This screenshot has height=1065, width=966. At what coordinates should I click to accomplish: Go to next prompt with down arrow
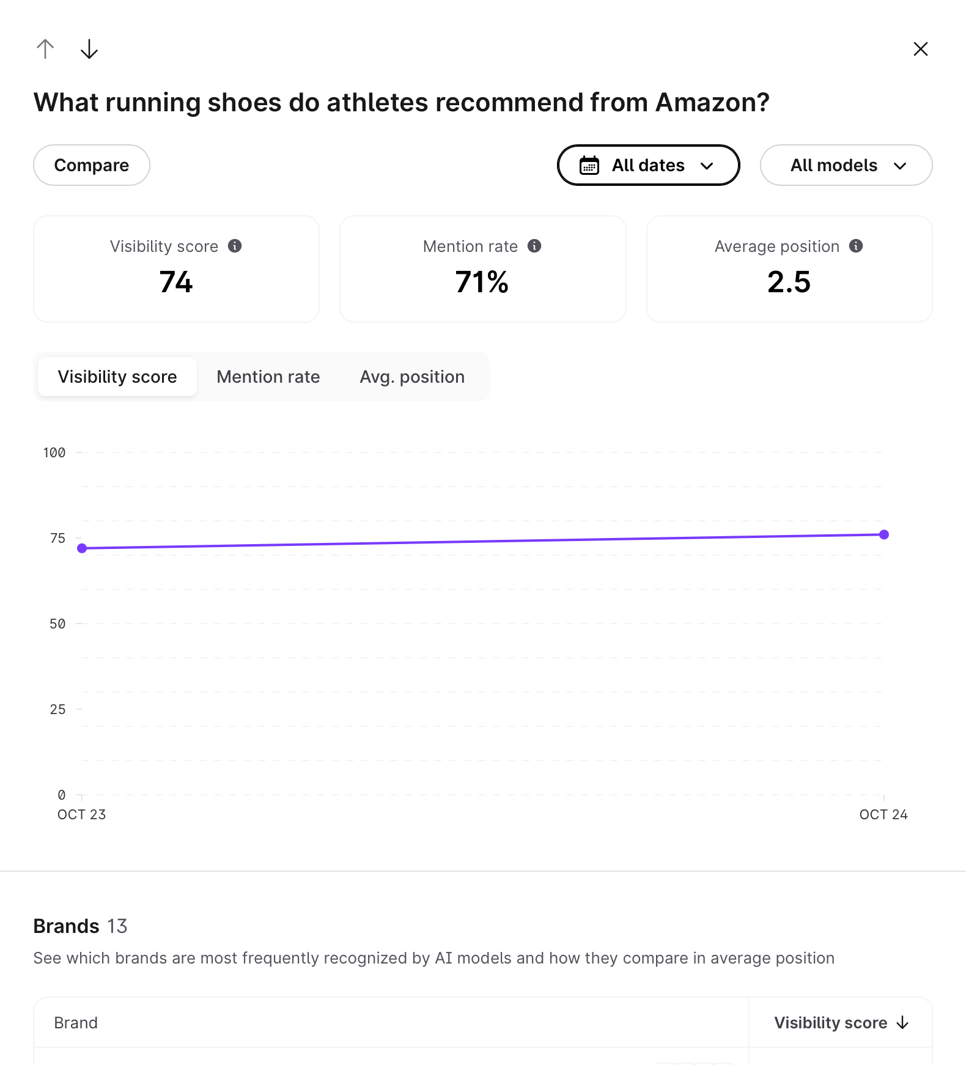[x=89, y=49]
